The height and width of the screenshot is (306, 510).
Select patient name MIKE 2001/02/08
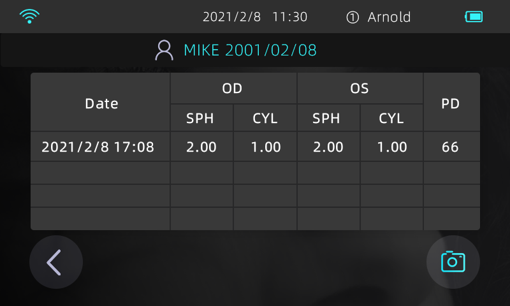click(250, 50)
